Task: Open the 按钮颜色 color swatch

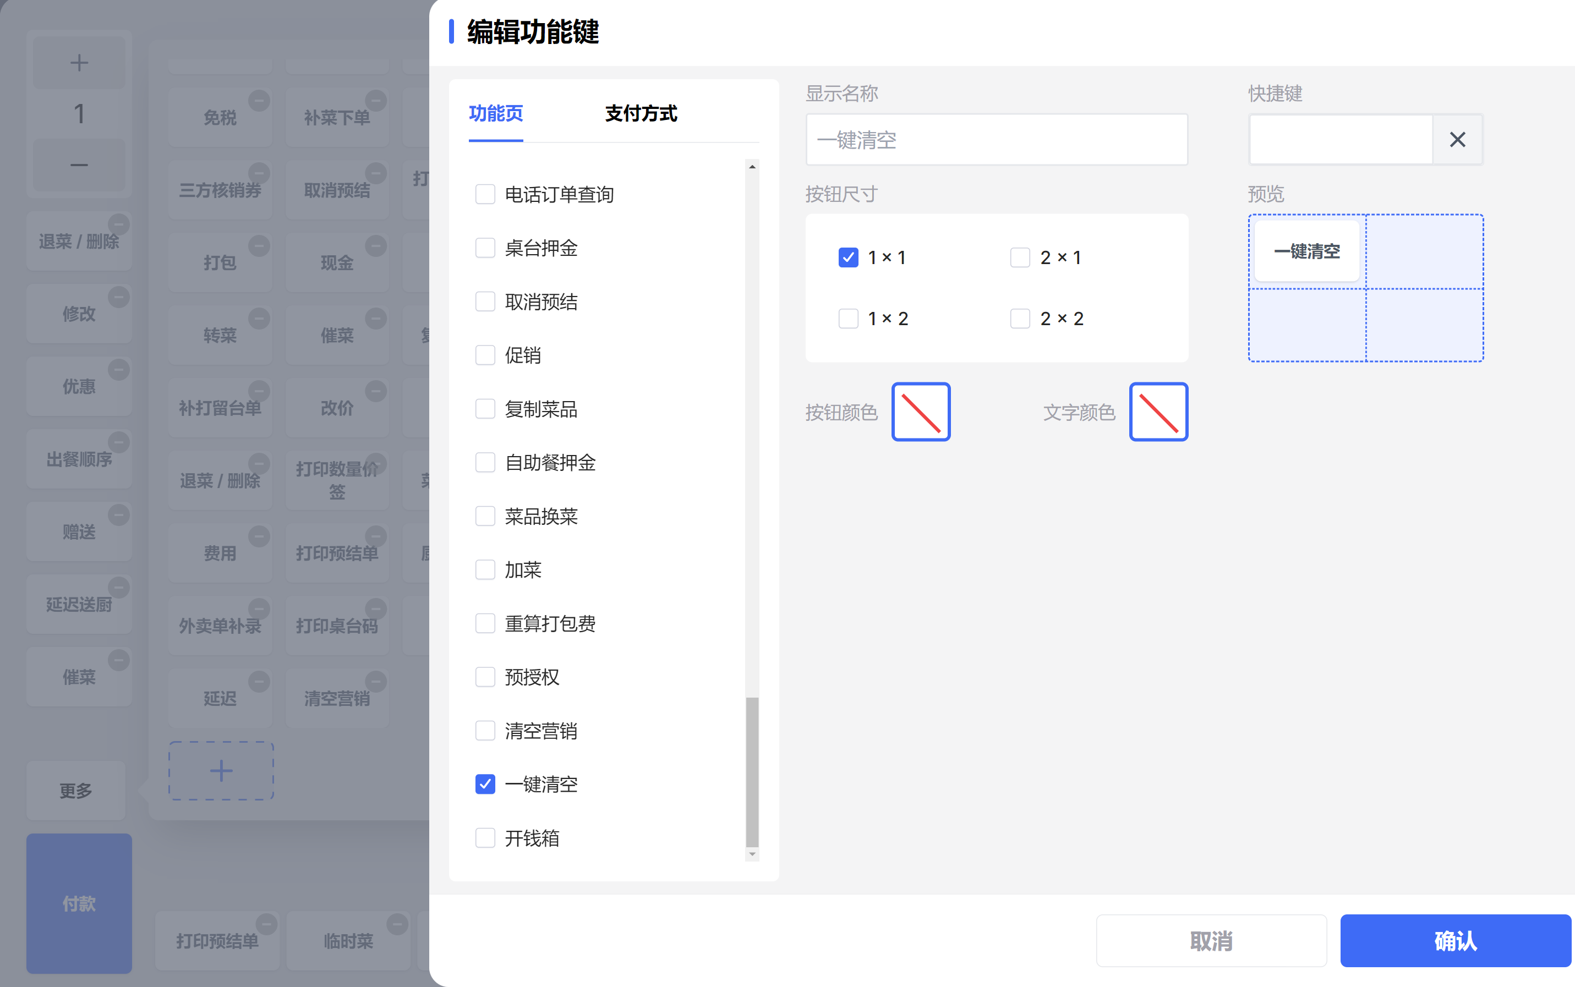Action: click(x=920, y=412)
